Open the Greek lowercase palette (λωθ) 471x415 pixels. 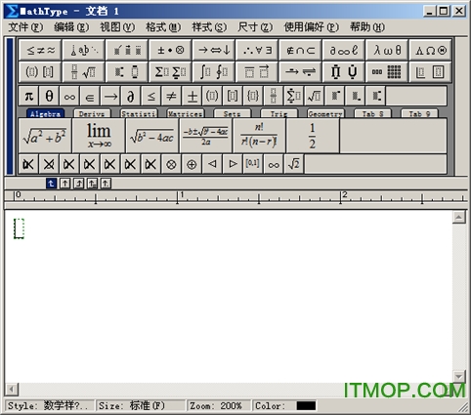387,50
